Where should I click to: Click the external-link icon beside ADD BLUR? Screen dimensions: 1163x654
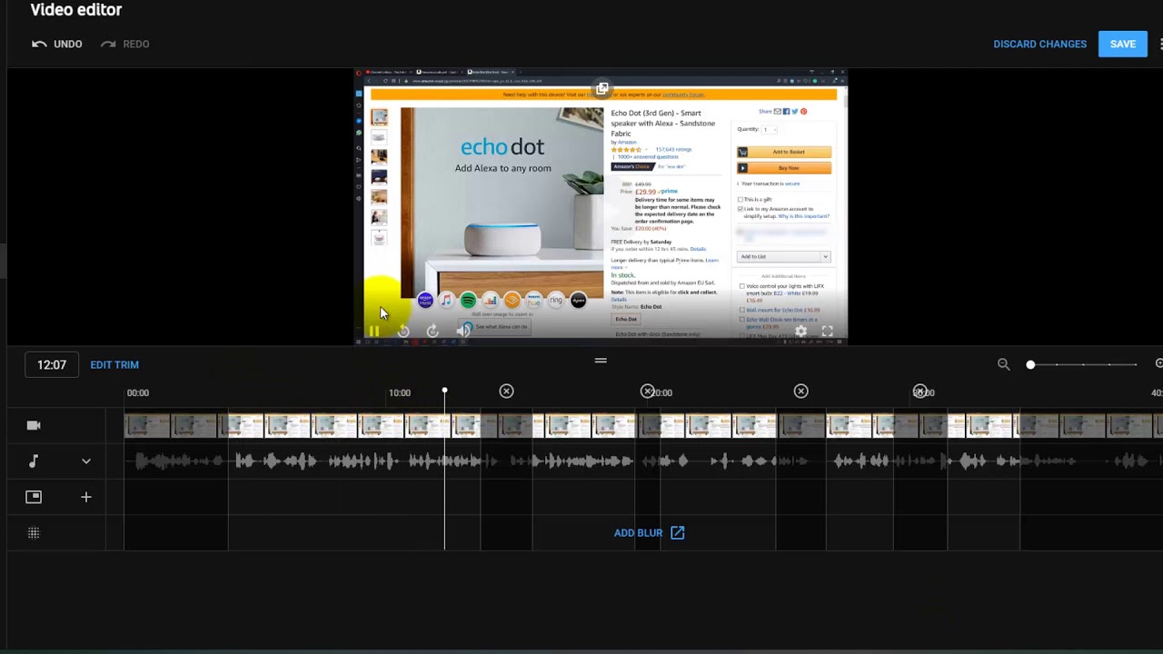677,532
